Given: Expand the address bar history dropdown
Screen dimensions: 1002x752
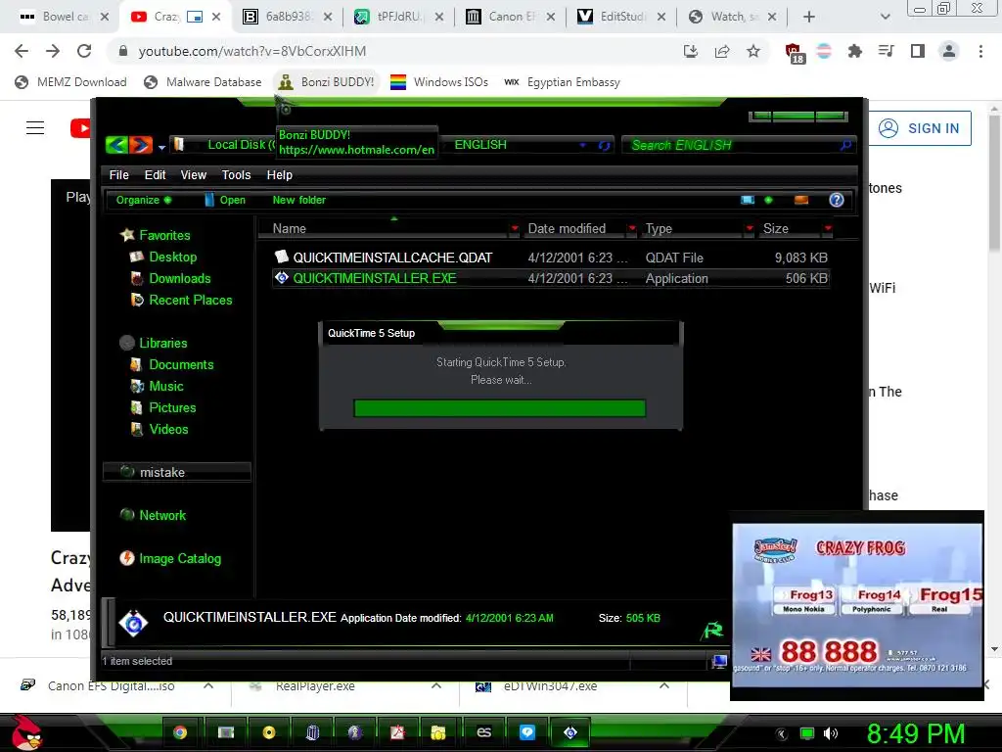Looking at the screenshot, I should tap(583, 145).
